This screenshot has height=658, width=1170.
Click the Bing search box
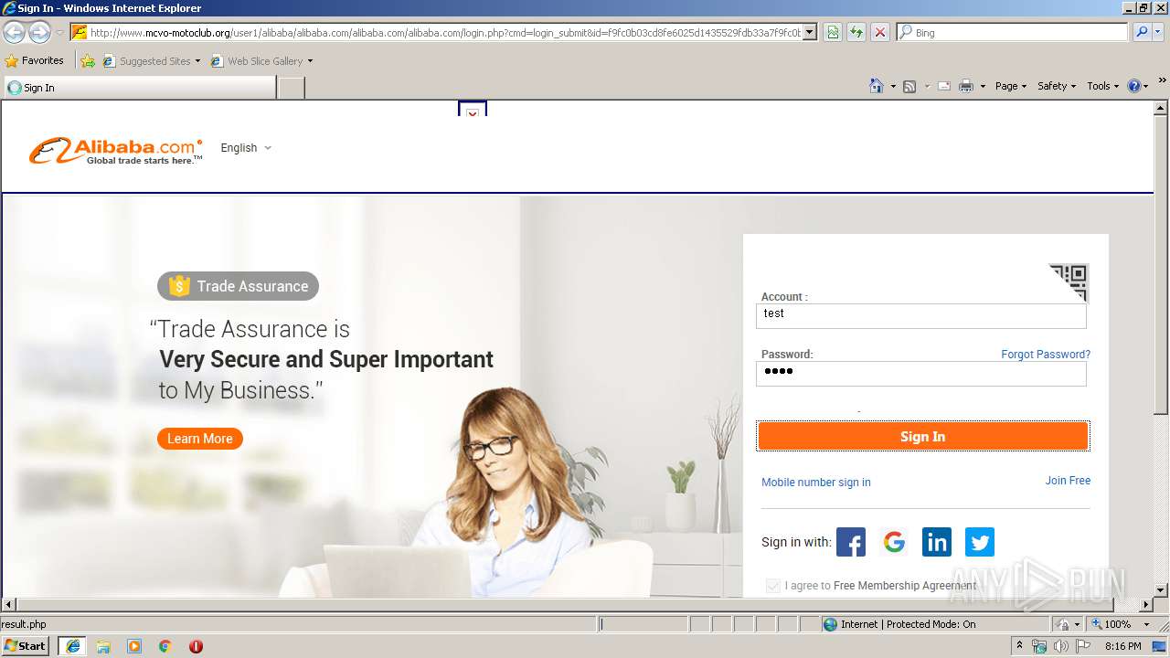pyautogui.click(x=1012, y=32)
